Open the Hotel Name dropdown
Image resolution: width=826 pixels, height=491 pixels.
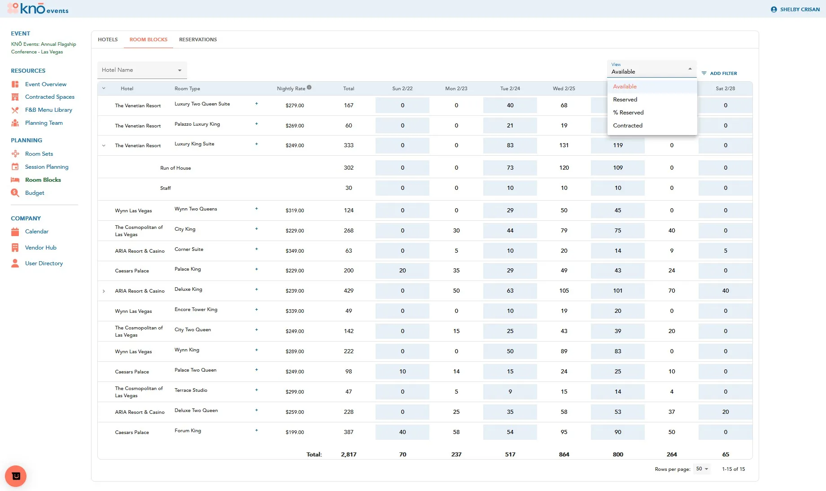coord(142,70)
